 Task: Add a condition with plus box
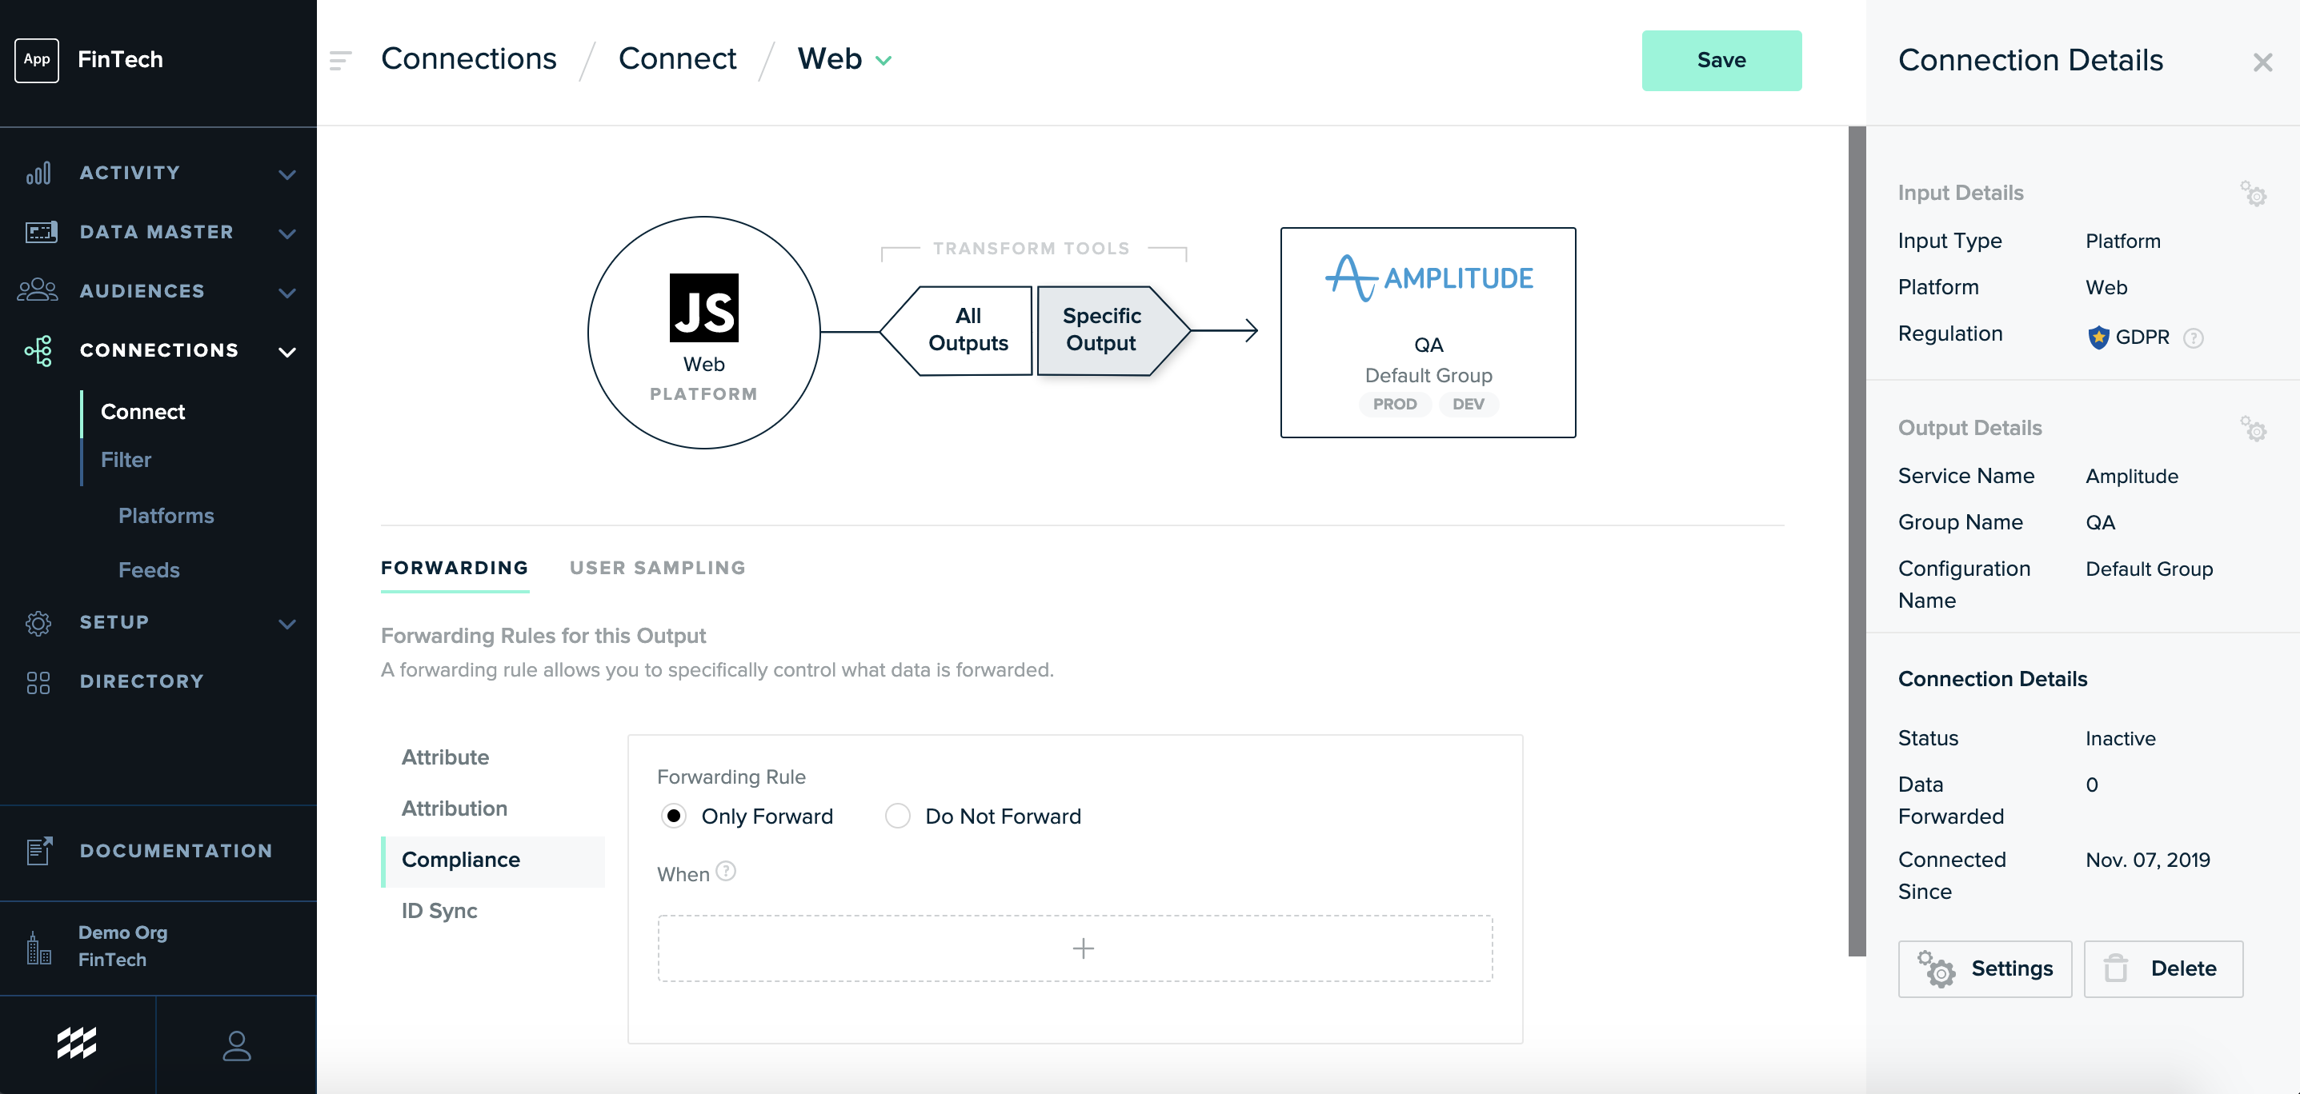pyautogui.click(x=1075, y=948)
